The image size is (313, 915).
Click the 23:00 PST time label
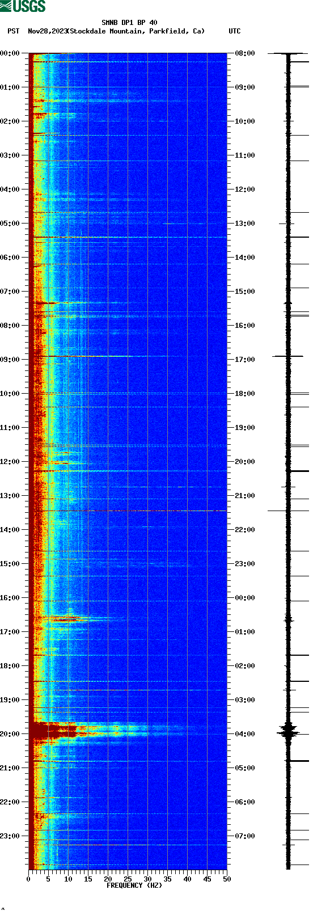pyautogui.click(x=10, y=836)
